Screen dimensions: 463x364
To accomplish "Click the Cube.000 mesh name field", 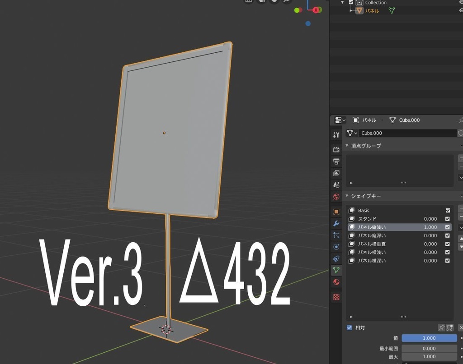I will pos(407,133).
